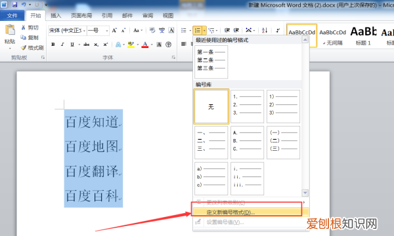Open the Underline style dropdown arrow
Viewport: 394px width, 236px height.
click(79, 45)
